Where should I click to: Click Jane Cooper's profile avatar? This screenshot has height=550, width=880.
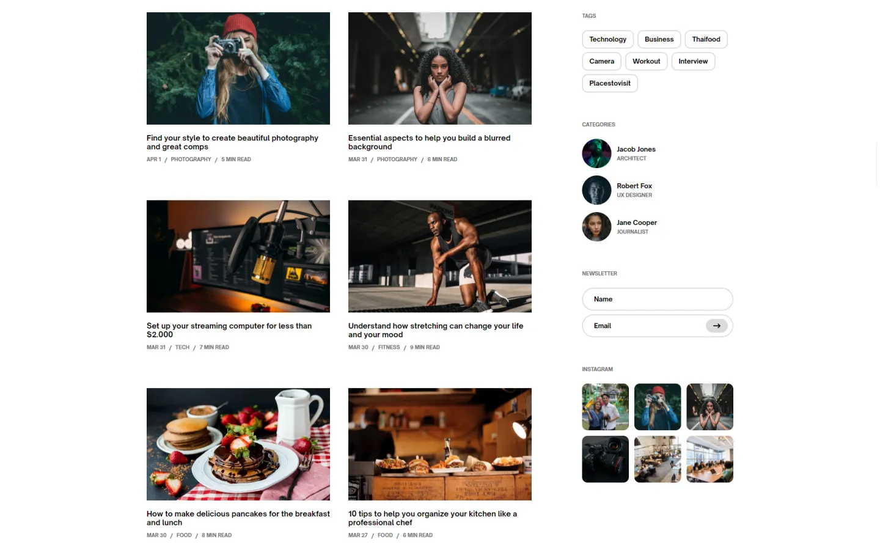pyautogui.click(x=596, y=227)
